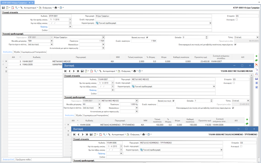
Task: Click delete record icon in ΥΛΗΜ-0006 window toolbar
Action: click(x=101, y=135)
